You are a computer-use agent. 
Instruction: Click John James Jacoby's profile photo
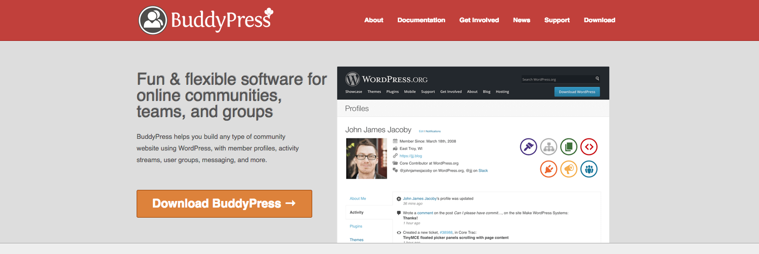click(x=366, y=159)
